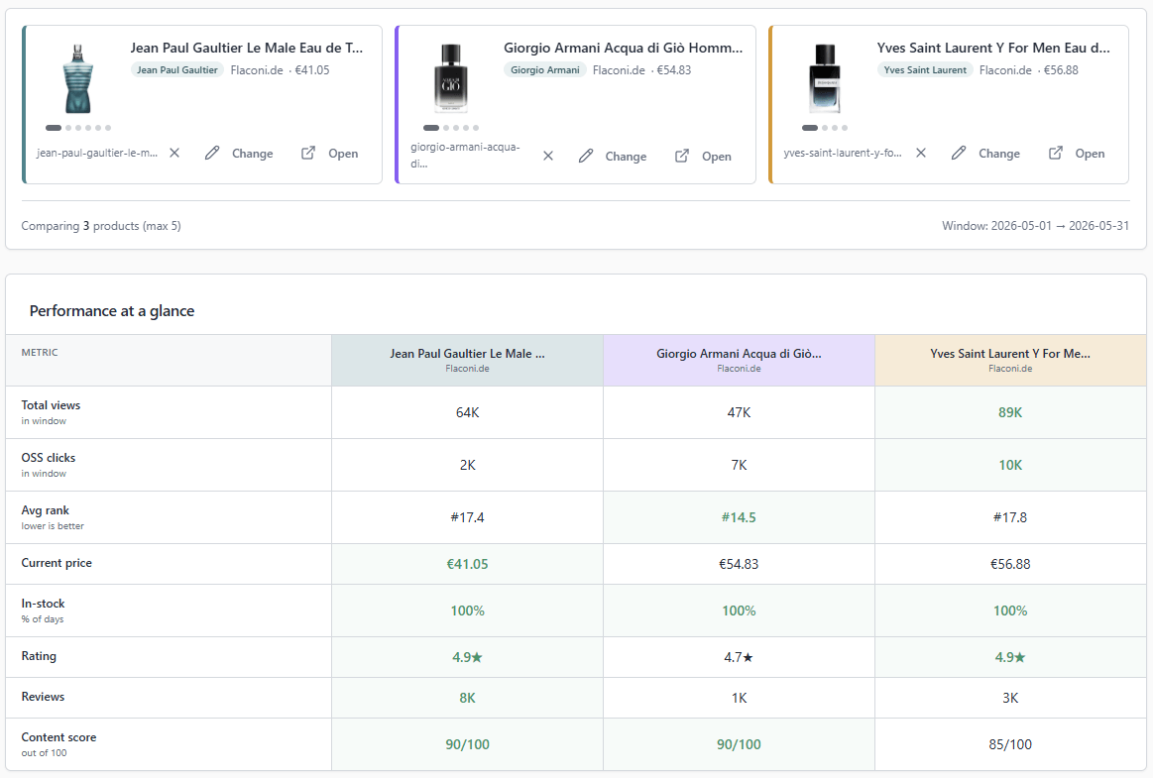This screenshot has width=1153, height=778.
Task: Click the 10K OSS clicks value
Action: 1010,465
